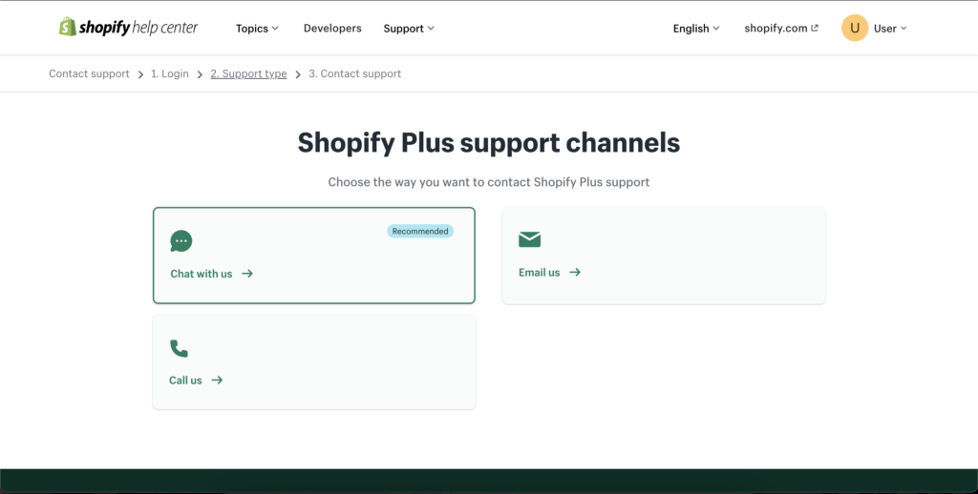The image size is (978, 494).
Task: Go to the Developers page
Action: tap(332, 28)
